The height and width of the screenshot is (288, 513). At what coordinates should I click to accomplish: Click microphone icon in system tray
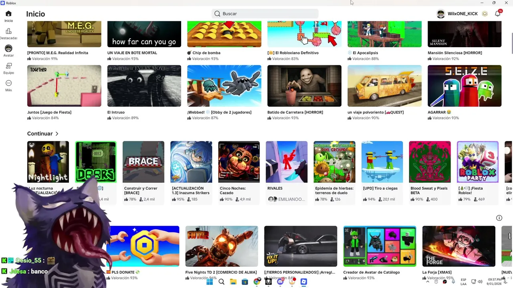(453, 282)
